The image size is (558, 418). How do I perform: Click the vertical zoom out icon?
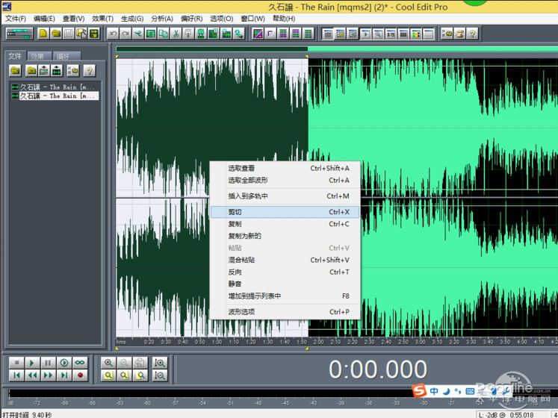(x=160, y=375)
